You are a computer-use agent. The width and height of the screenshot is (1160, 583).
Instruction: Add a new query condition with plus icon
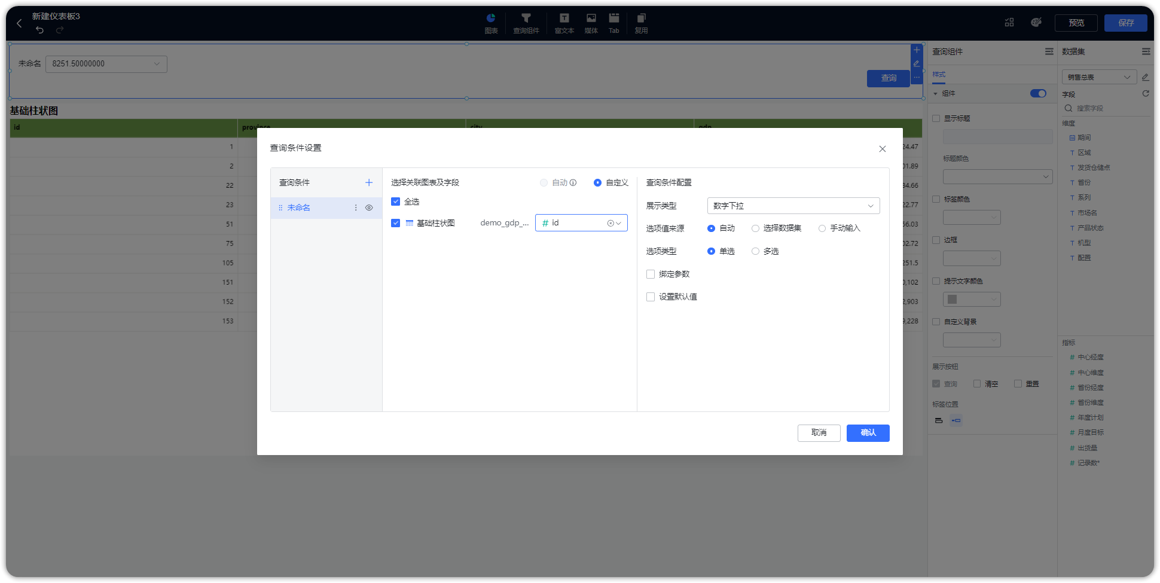click(x=369, y=182)
